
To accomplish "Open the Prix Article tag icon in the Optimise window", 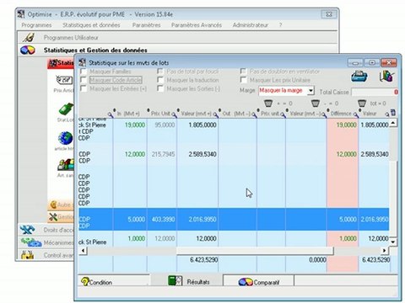I will (65, 80).
